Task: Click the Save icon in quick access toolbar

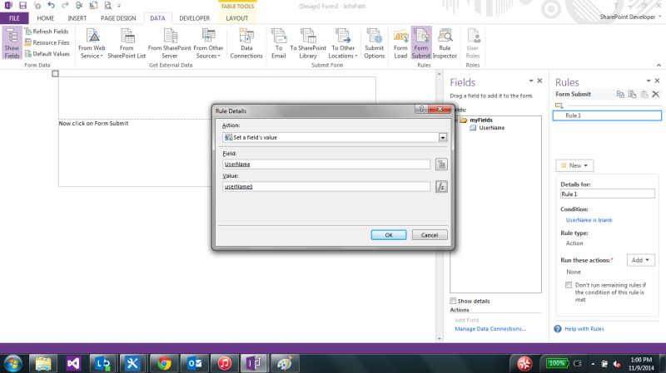Action: click(23, 6)
